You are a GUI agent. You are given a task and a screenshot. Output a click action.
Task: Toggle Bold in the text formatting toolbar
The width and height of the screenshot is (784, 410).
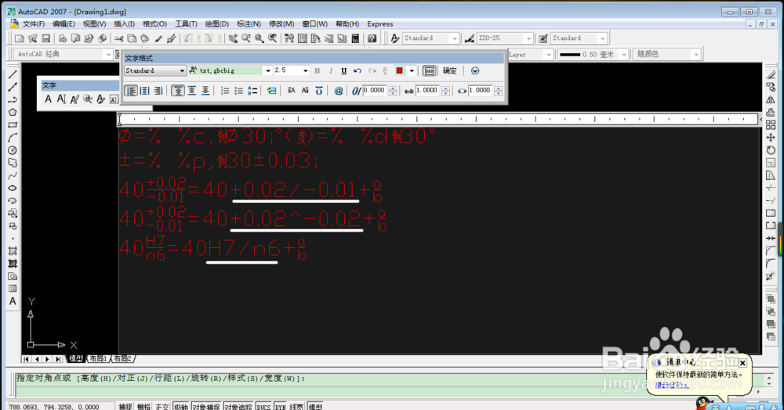pos(317,71)
